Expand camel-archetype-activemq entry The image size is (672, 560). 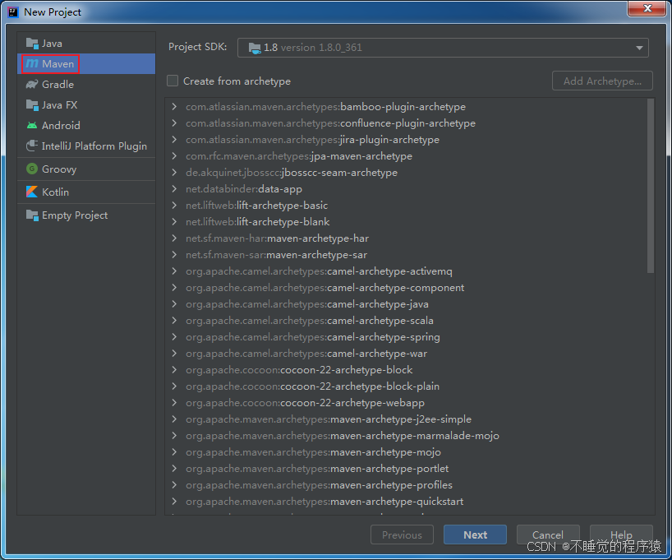coord(174,271)
